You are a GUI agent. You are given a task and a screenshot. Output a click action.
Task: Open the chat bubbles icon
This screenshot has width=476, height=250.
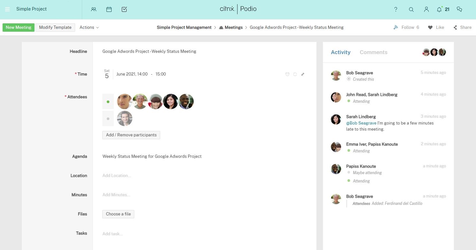click(459, 9)
